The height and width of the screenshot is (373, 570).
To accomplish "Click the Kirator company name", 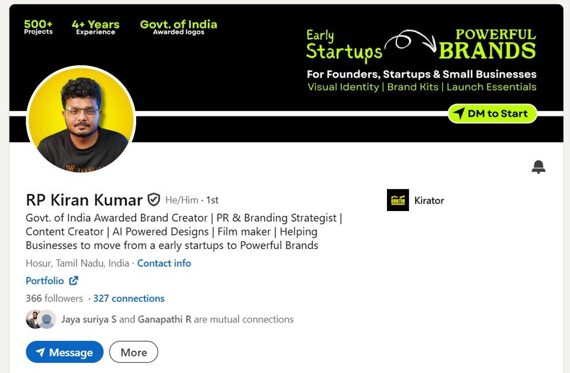I will pyautogui.click(x=429, y=200).
